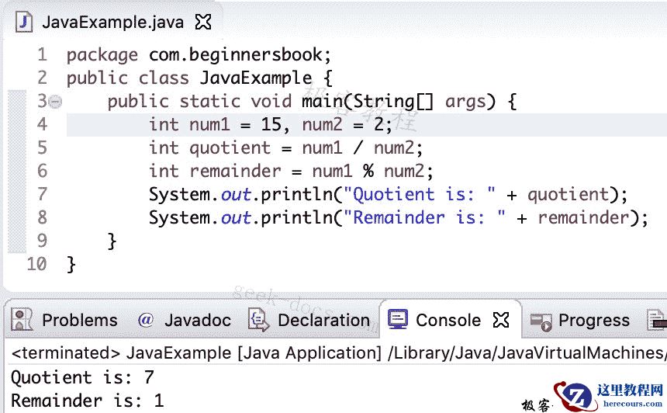The width and height of the screenshot is (667, 413).
Task: Click 'out' field on line 7
Action: pyautogui.click(x=236, y=195)
